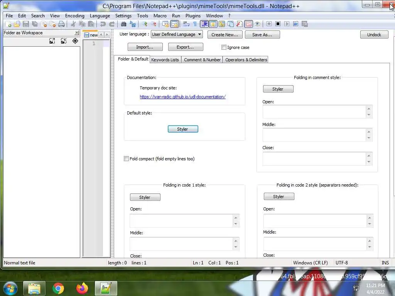The image size is (395, 296).
Task: Open a file with the toolbar folder icon
Action: pyautogui.click(x=17, y=24)
